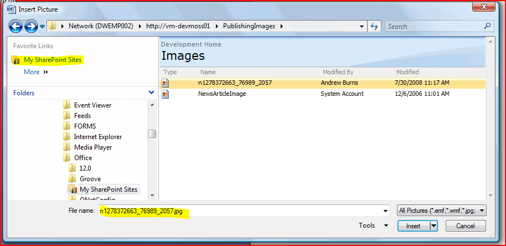
Task: Click the search magnifier icon
Action: tap(487, 26)
